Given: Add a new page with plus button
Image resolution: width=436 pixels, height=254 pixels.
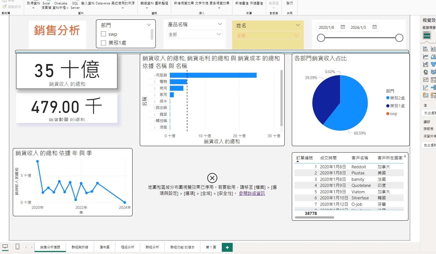Looking at the screenshot, I should (x=227, y=247).
